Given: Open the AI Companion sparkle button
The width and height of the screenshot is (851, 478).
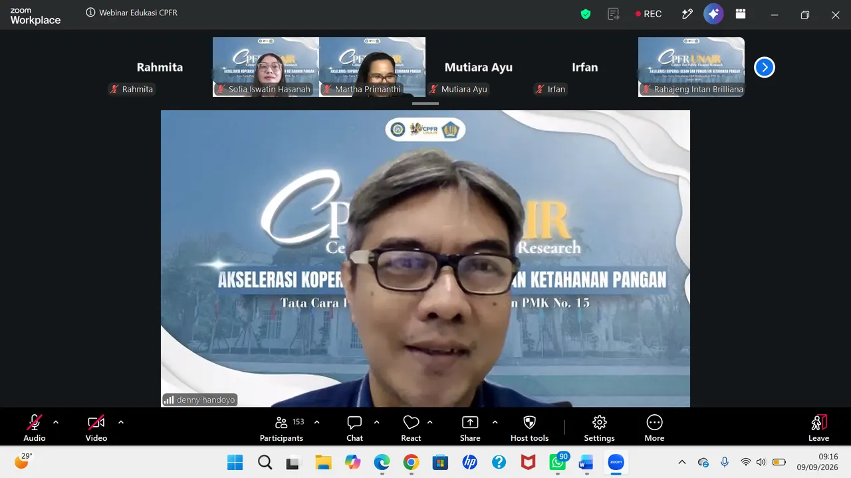Looking at the screenshot, I should tap(713, 14).
